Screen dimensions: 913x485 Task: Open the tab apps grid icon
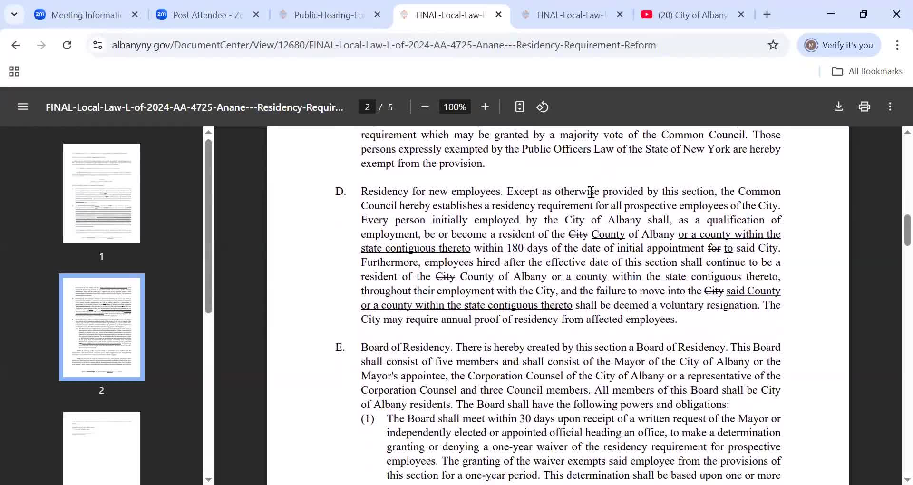click(14, 71)
